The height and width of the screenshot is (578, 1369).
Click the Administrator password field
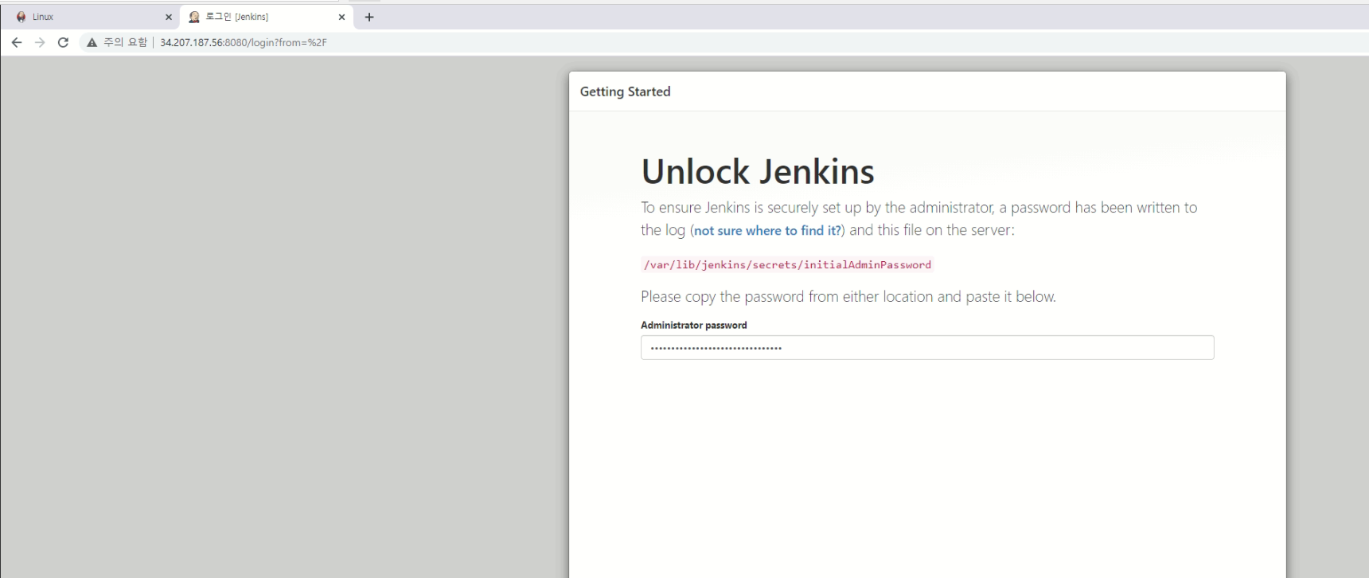click(927, 347)
